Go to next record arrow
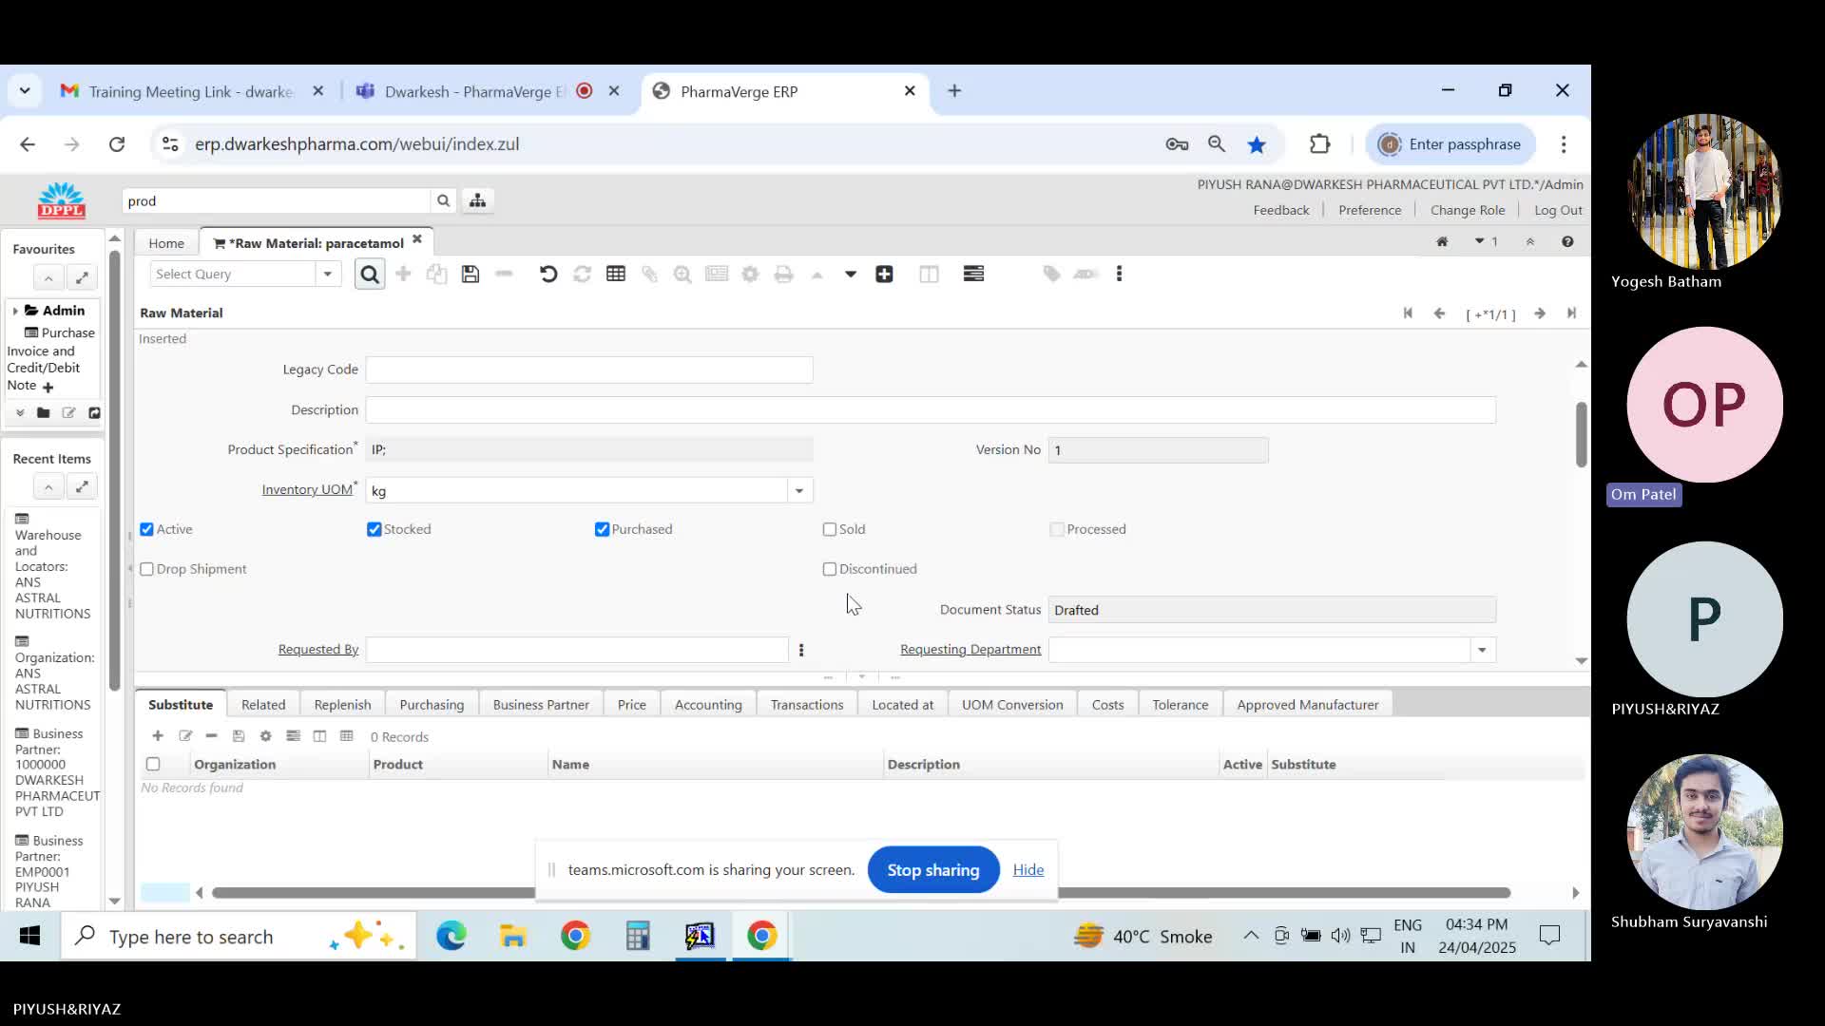 click(1540, 313)
